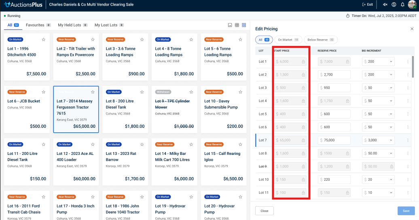Click the Lot 2 reserve price field

click(334, 75)
